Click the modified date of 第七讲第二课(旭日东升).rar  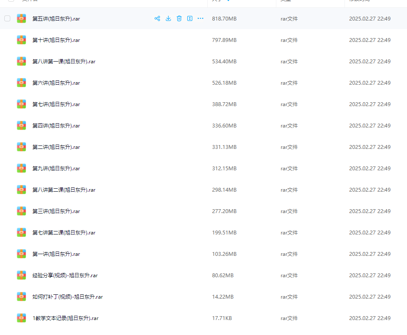click(x=369, y=233)
